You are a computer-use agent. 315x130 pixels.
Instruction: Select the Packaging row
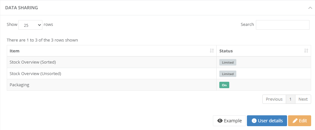(159, 85)
